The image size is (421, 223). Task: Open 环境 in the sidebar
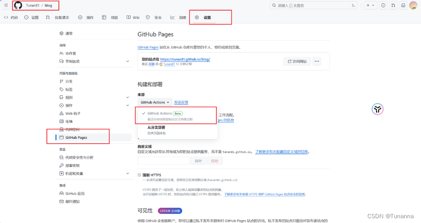point(66,122)
